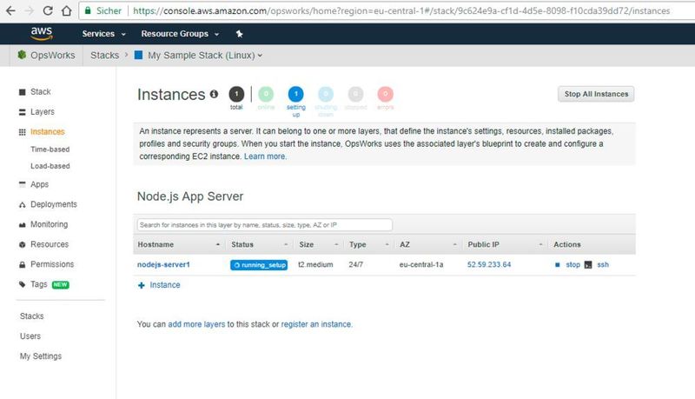
Task: Open Users in the lower sidebar
Action: (x=30, y=336)
